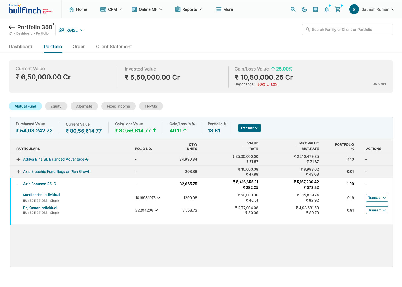Screen dimensions: 402x287
Task: Open the More menu
Action: 224,9
